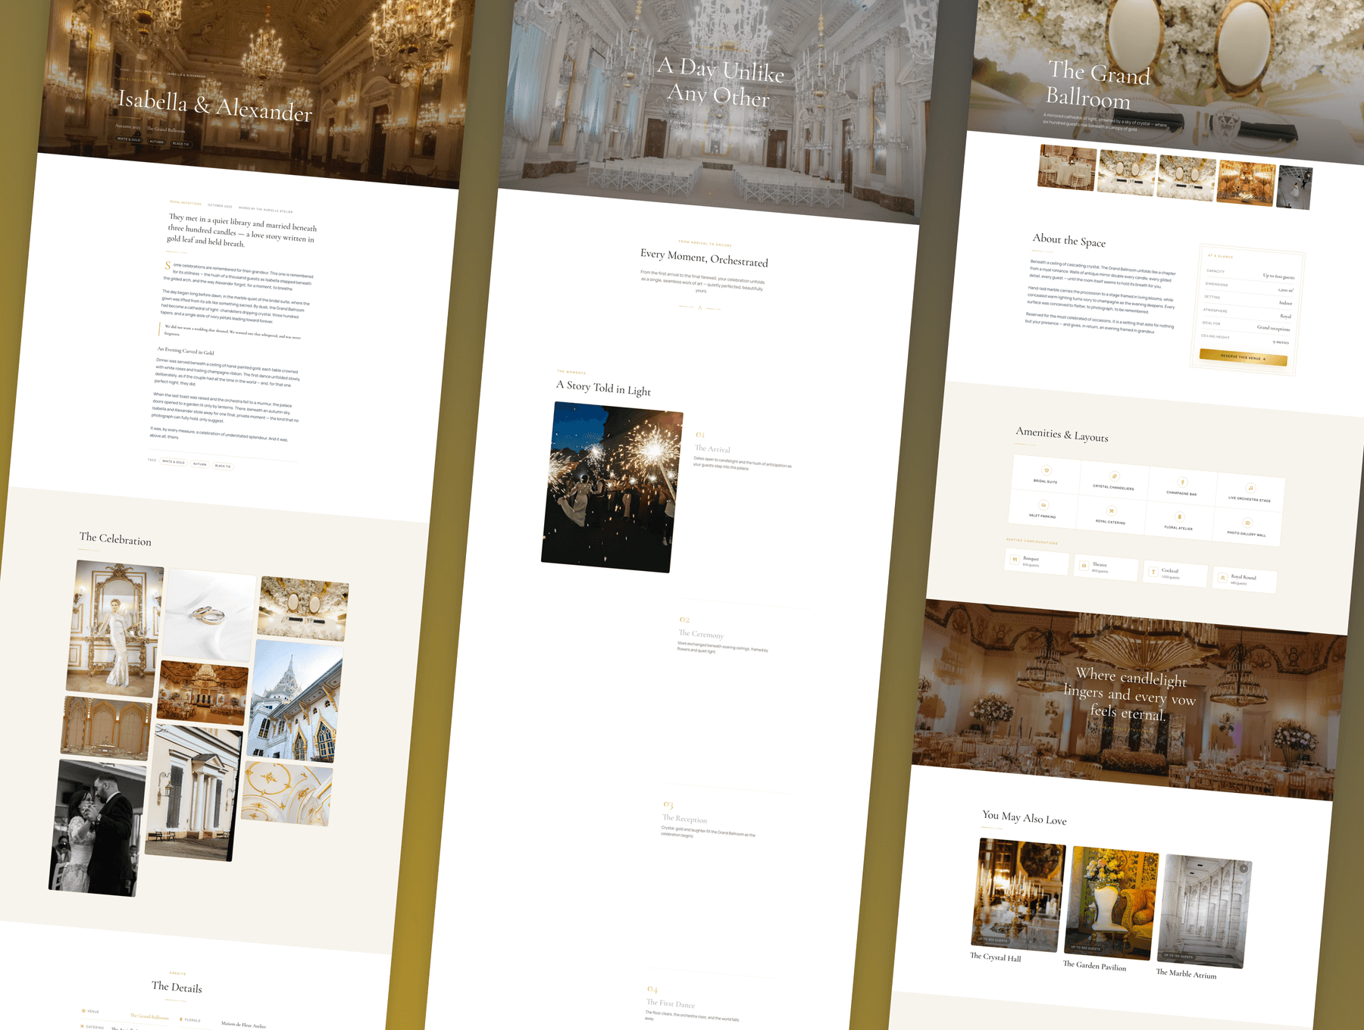This screenshot has height=1030, width=1364.
Task: Go to Home in the breadcrumb
Action: point(125,70)
